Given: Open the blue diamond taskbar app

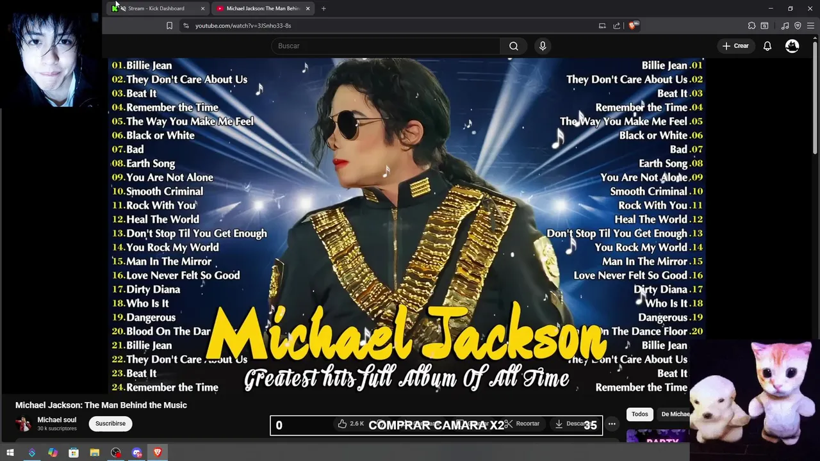Looking at the screenshot, I should pos(32,453).
